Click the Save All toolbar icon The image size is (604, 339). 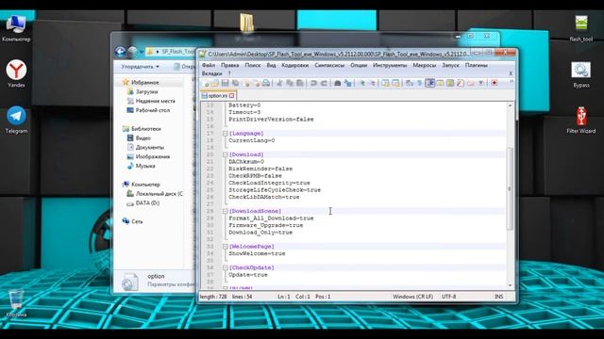pos(236,83)
